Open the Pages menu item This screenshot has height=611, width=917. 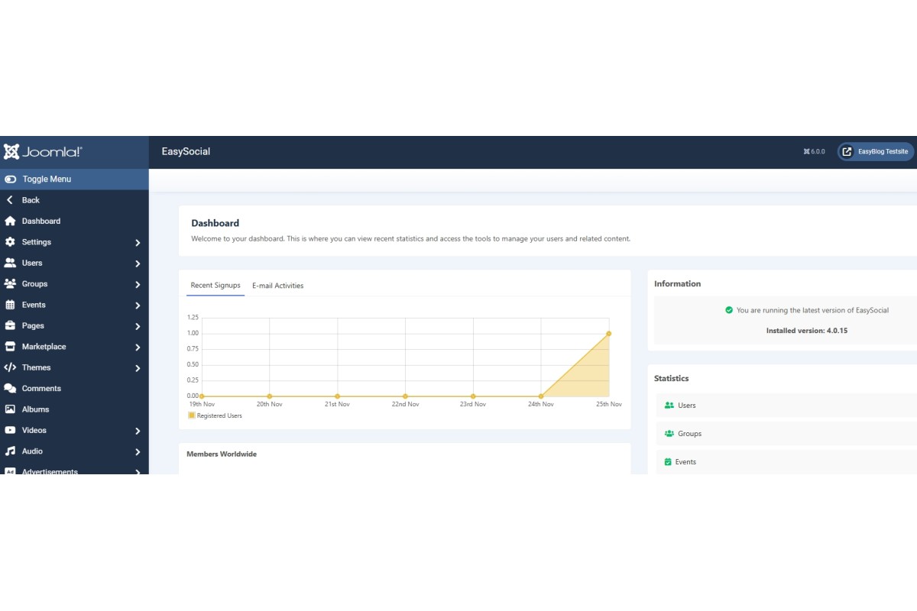(33, 326)
